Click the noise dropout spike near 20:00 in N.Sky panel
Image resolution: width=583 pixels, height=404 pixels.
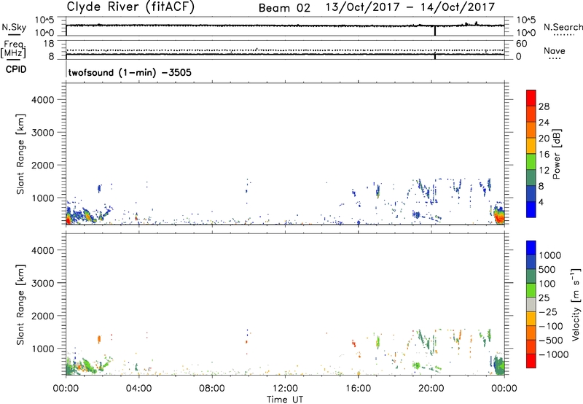click(435, 31)
